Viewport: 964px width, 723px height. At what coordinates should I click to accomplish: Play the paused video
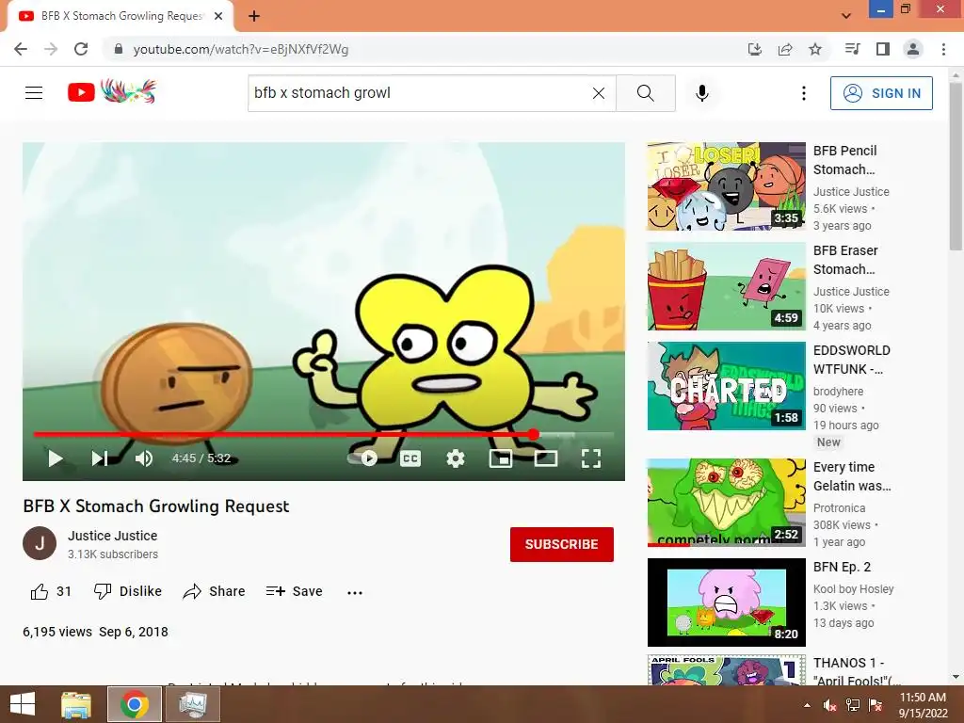(x=56, y=458)
